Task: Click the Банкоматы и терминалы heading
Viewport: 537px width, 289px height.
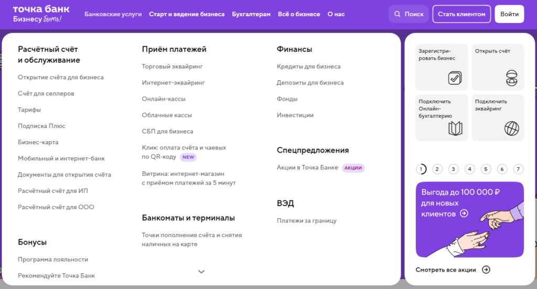Action: pos(188,218)
